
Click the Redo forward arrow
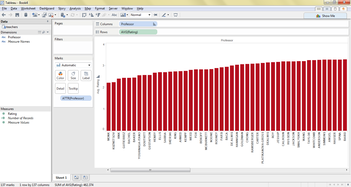(x=10, y=15)
